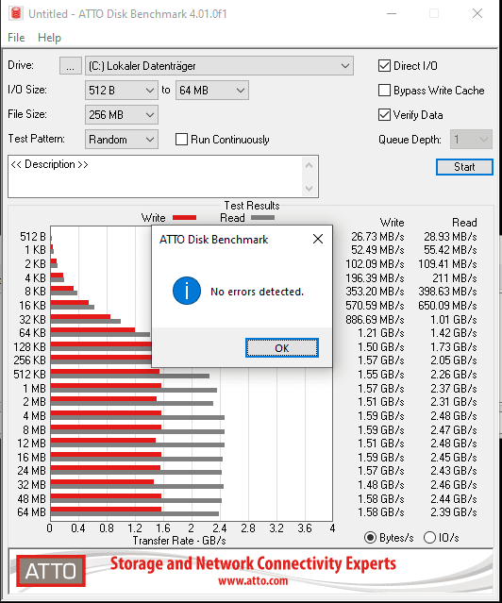Screen dimensions: 502x603
Task: Click the description scroll down arrow
Action: coord(309,188)
